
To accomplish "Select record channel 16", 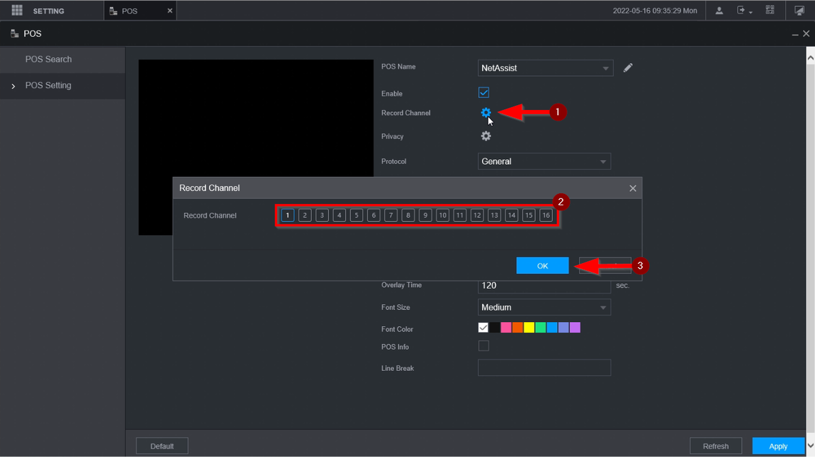I will coord(546,216).
